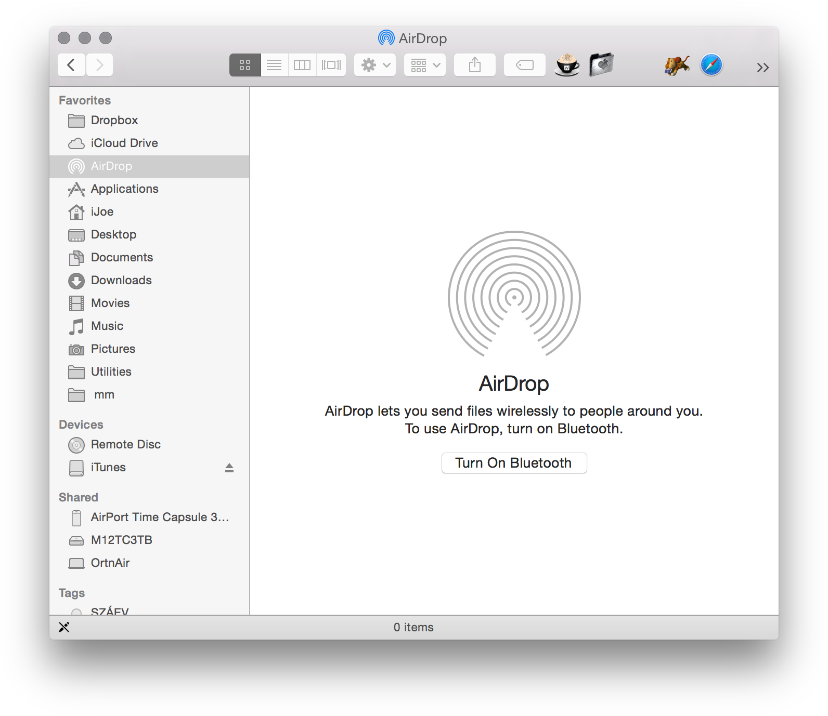Open OrtnAir shared computer
This screenshot has width=828, height=716.
coord(149,563)
